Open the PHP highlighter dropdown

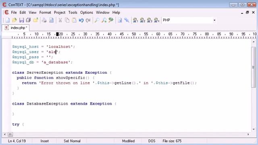214,20
